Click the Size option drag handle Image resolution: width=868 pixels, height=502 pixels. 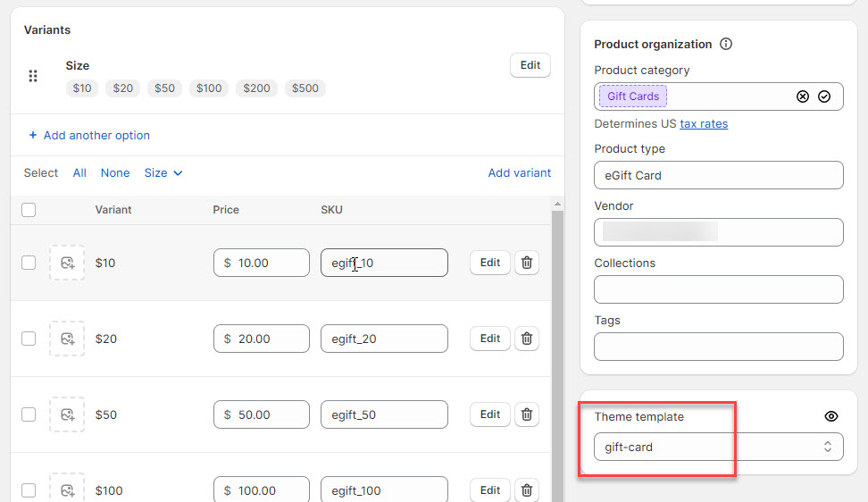pyautogui.click(x=33, y=76)
